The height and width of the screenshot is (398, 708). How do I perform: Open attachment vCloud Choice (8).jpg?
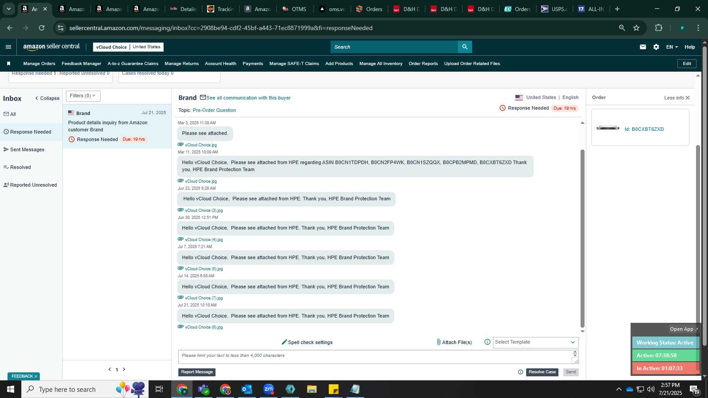point(204,327)
